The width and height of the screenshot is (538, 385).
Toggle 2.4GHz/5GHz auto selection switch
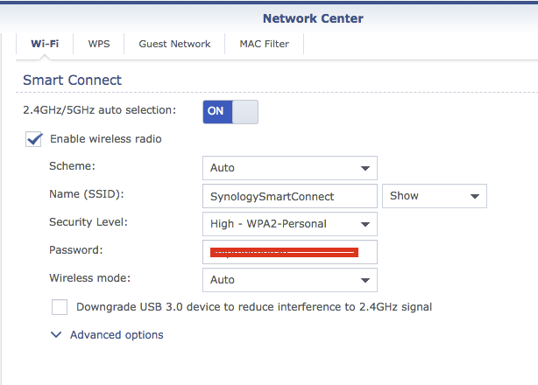[230, 112]
